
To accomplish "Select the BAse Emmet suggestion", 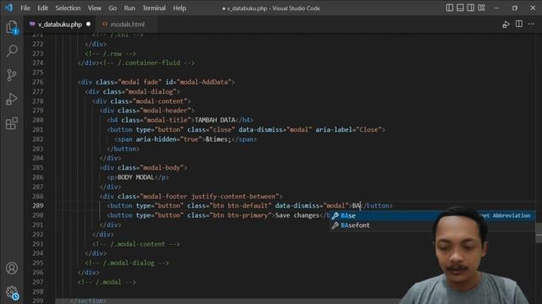I will [x=431, y=216].
